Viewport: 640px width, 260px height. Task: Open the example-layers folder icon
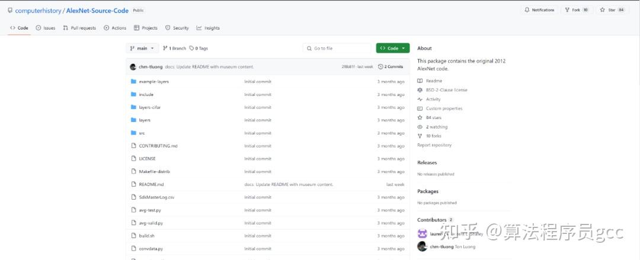133,81
